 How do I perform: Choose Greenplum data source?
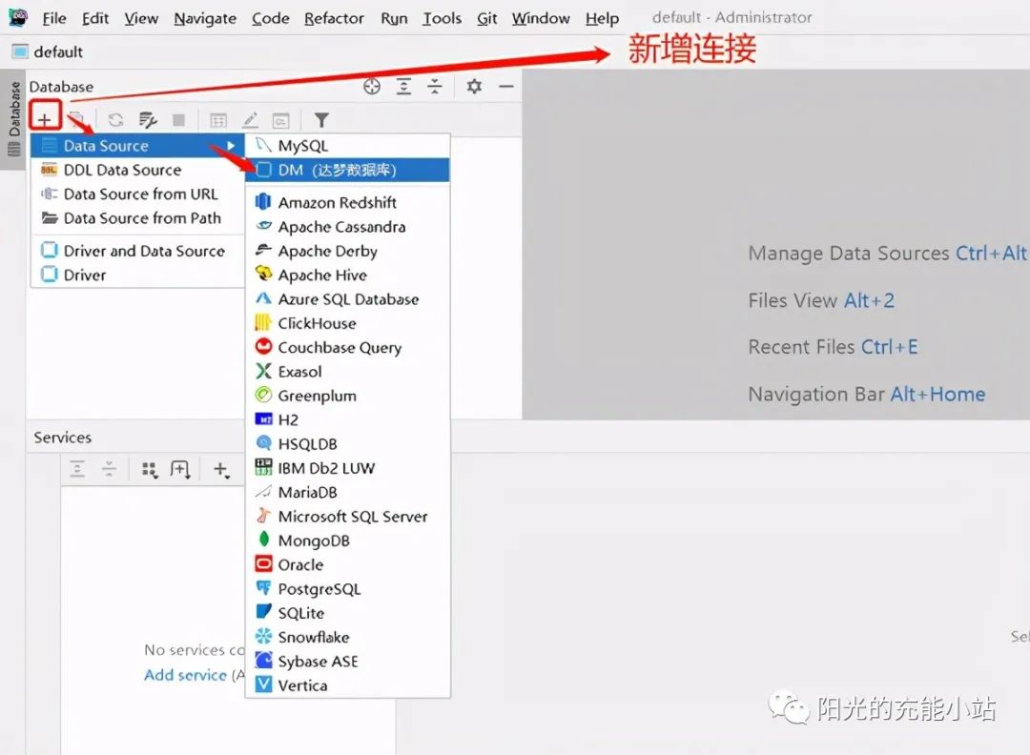pos(347,396)
